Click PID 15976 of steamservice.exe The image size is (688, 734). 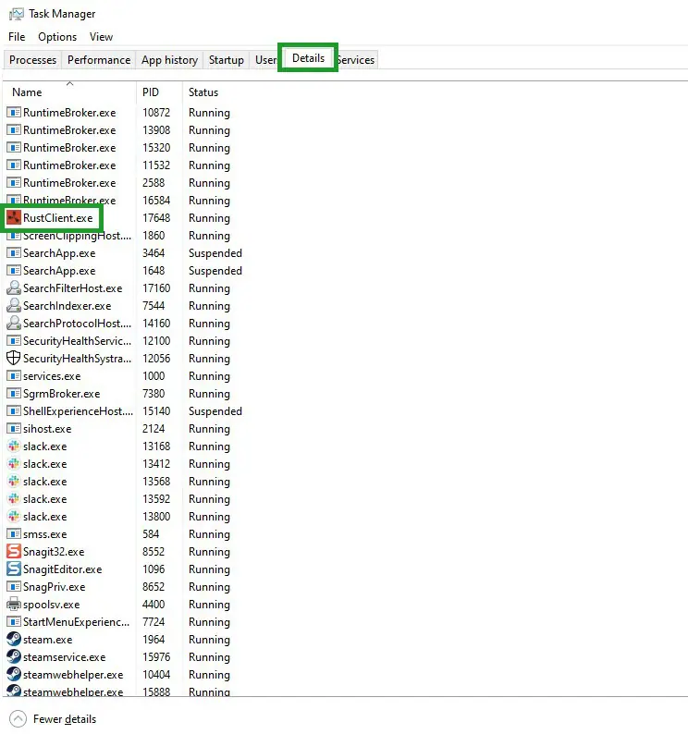click(156, 656)
